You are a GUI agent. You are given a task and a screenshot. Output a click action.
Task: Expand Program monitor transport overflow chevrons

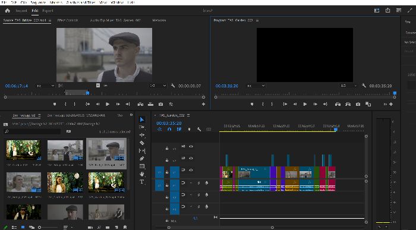tap(385, 104)
